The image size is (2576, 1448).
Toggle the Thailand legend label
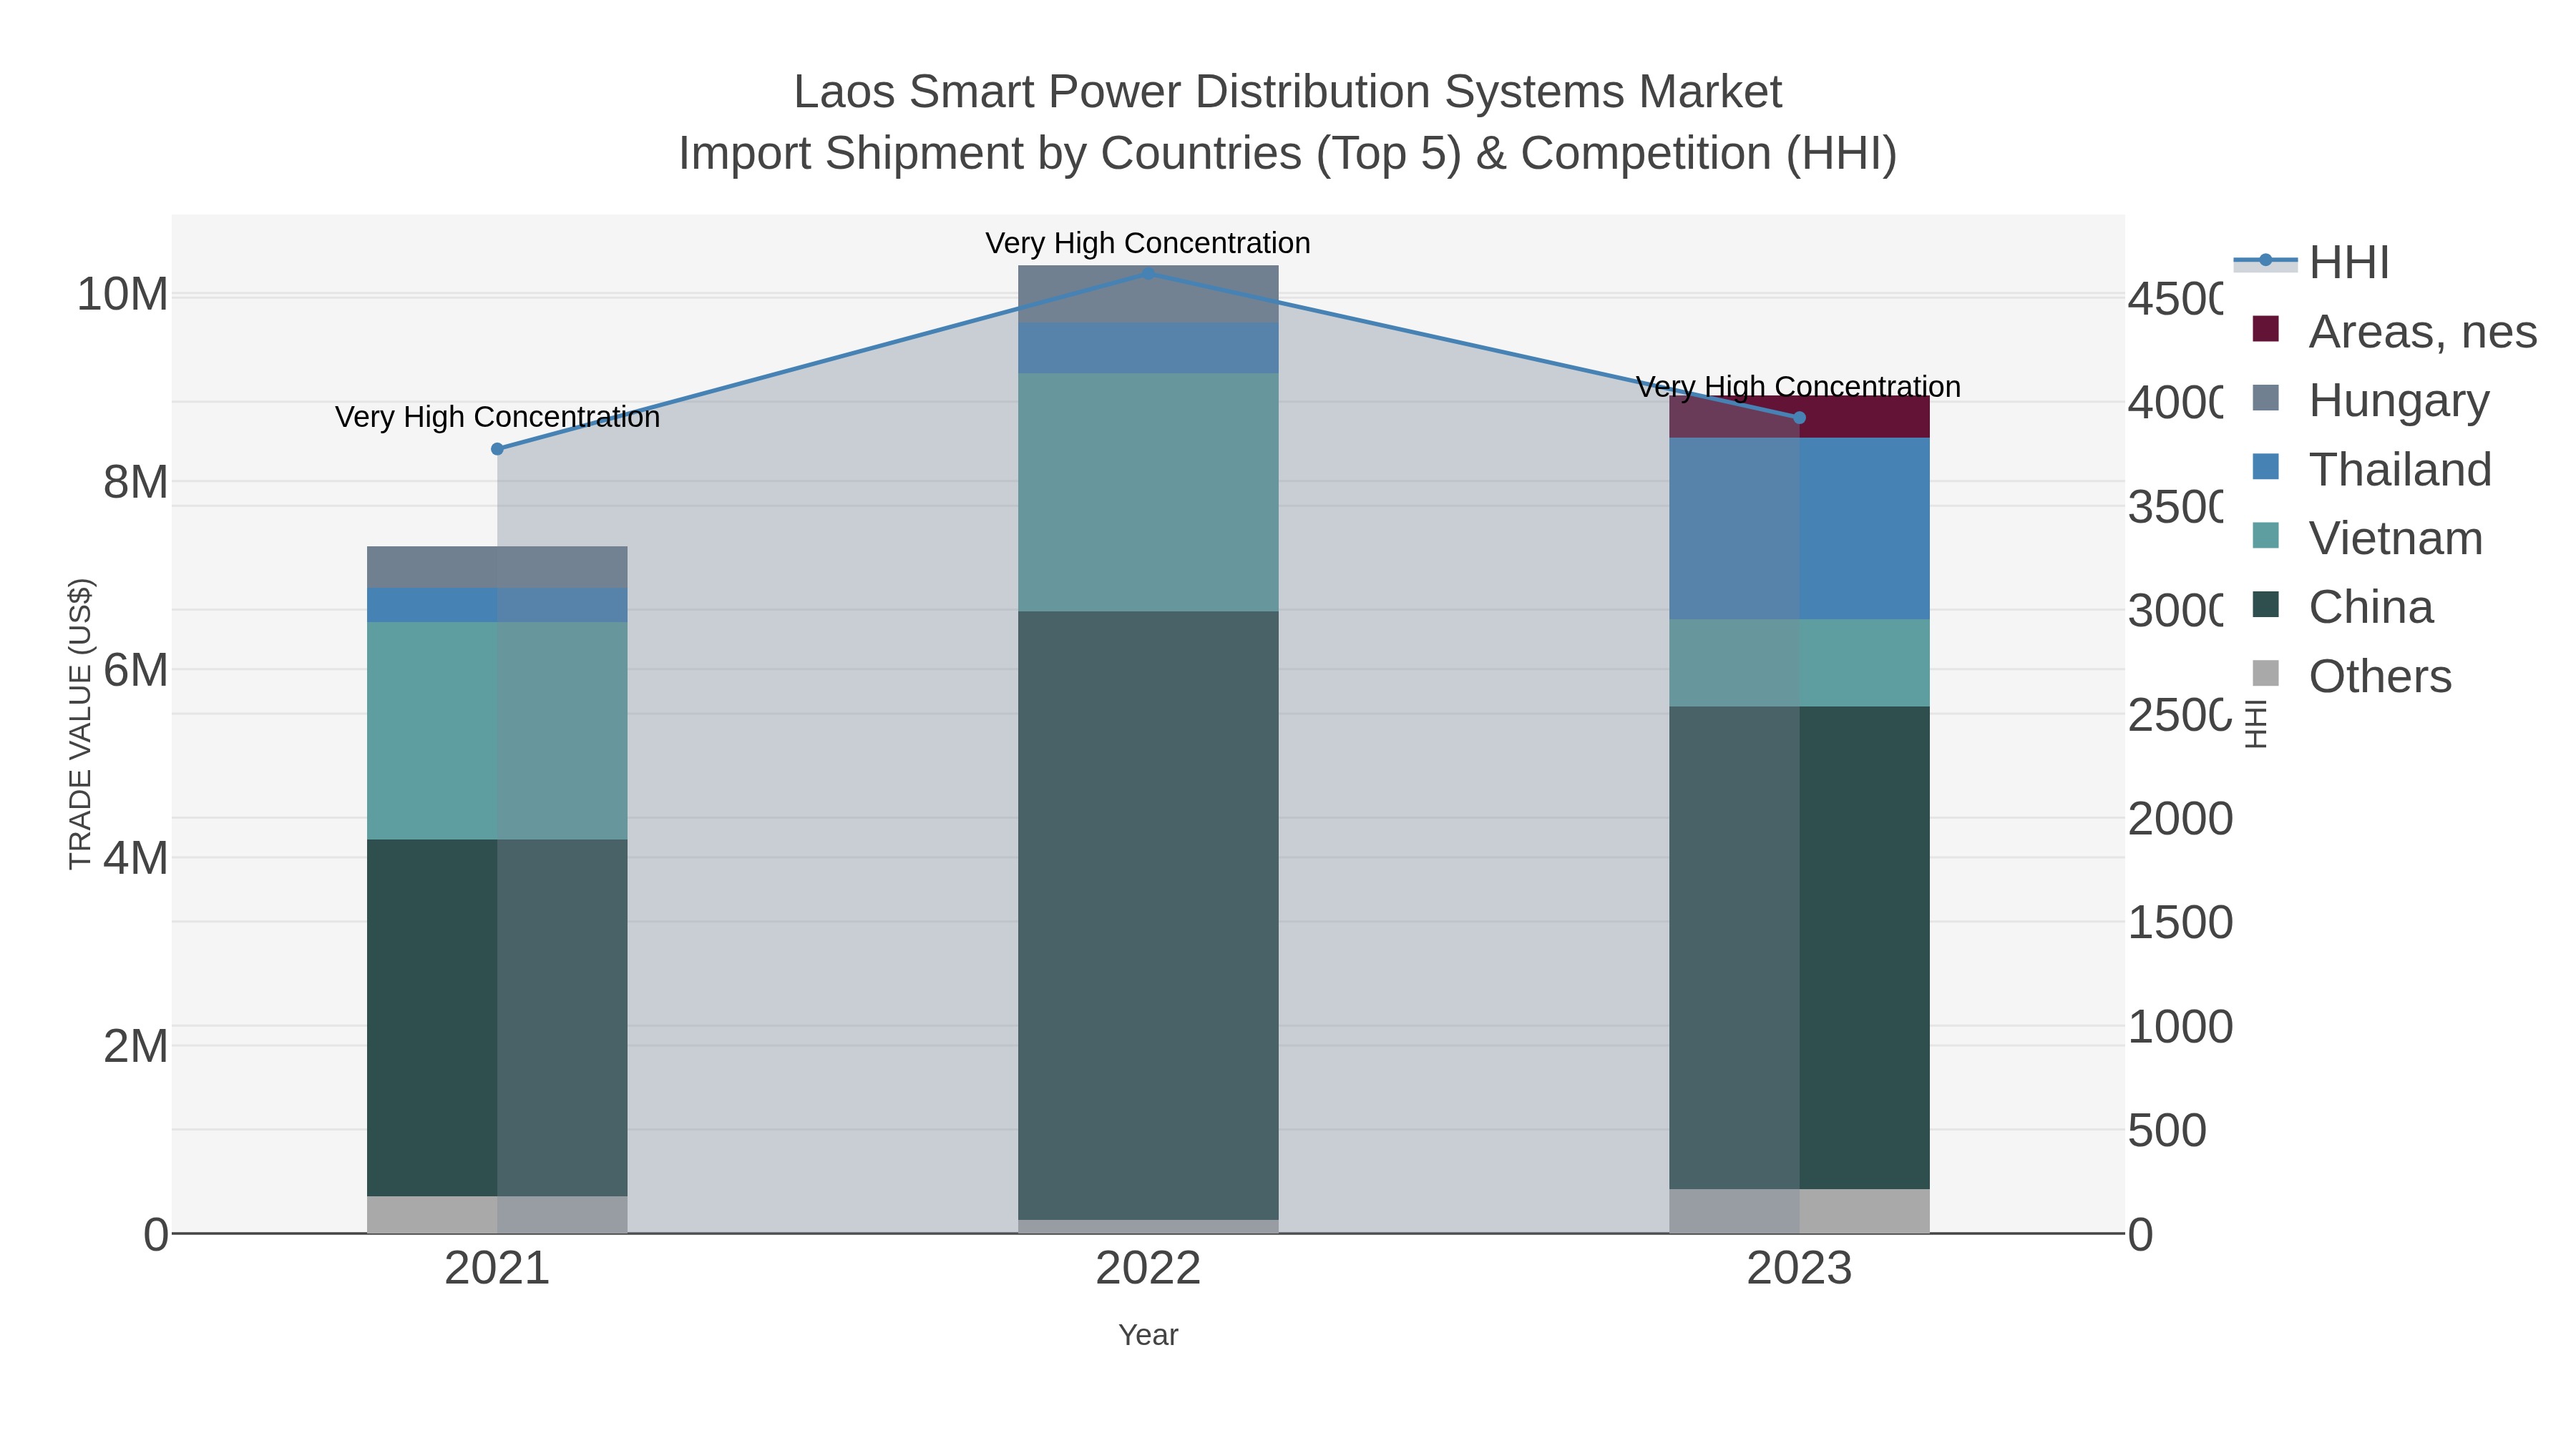pyautogui.click(x=2400, y=468)
